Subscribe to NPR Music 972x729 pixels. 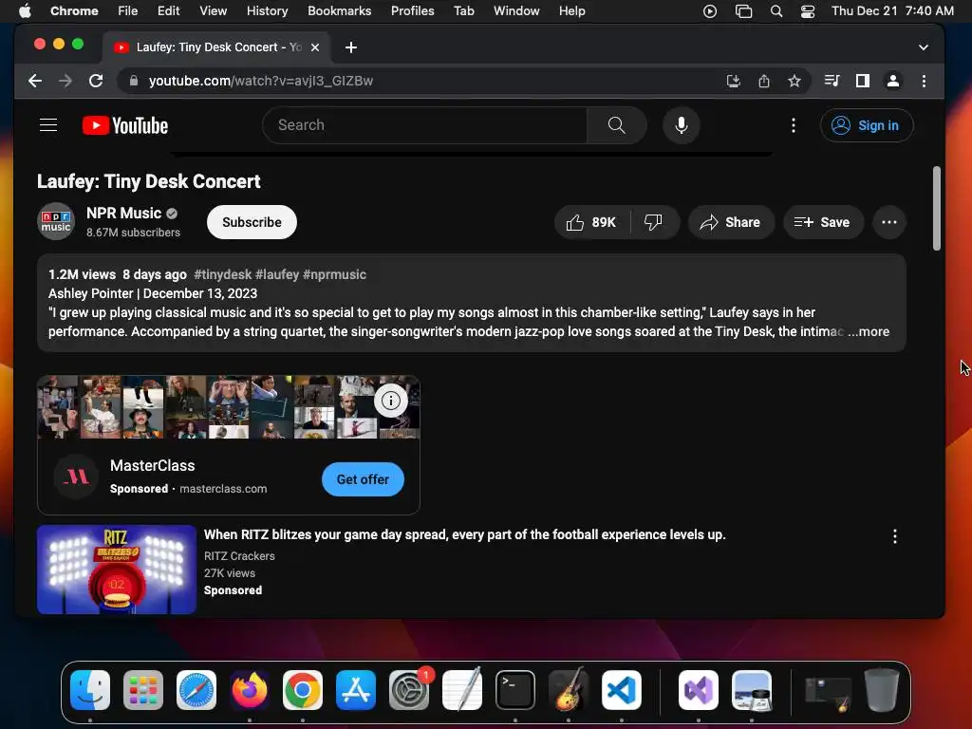(x=252, y=222)
